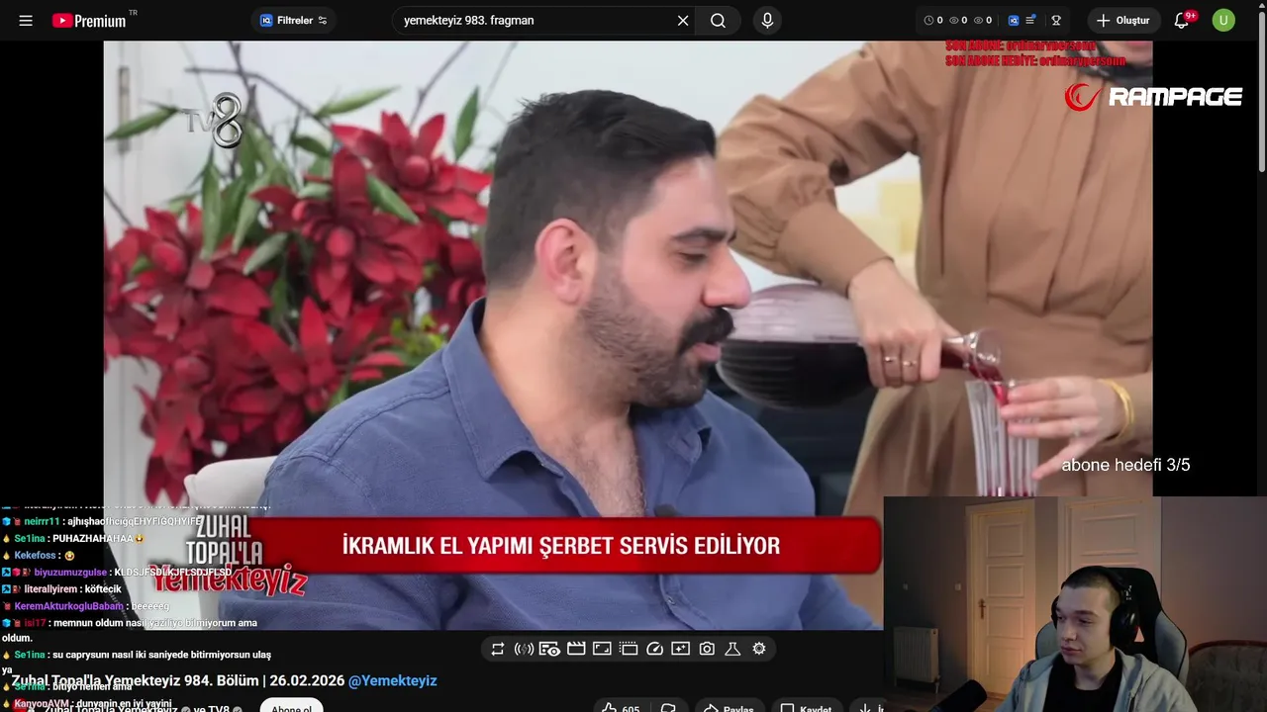Click chat message köftecik by literallyirem
This screenshot has width=1267, height=712.
click(x=101, y=588)
